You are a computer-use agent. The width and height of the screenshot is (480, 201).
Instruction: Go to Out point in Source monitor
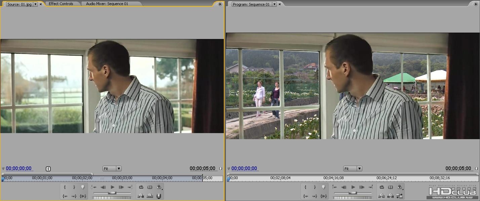tap(74, 196)
